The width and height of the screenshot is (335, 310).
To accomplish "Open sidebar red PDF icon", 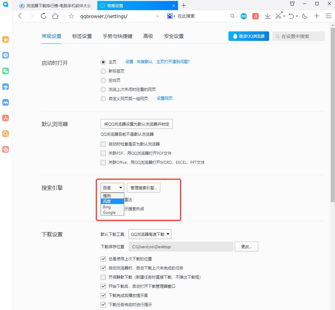I will tap(6, 118).
